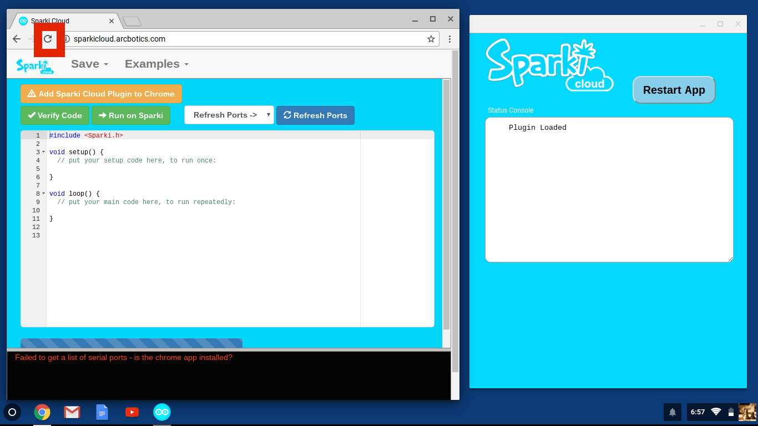Click Restart App in the Sparki app window
Screen dimensions: 758x426
point(674,90)
